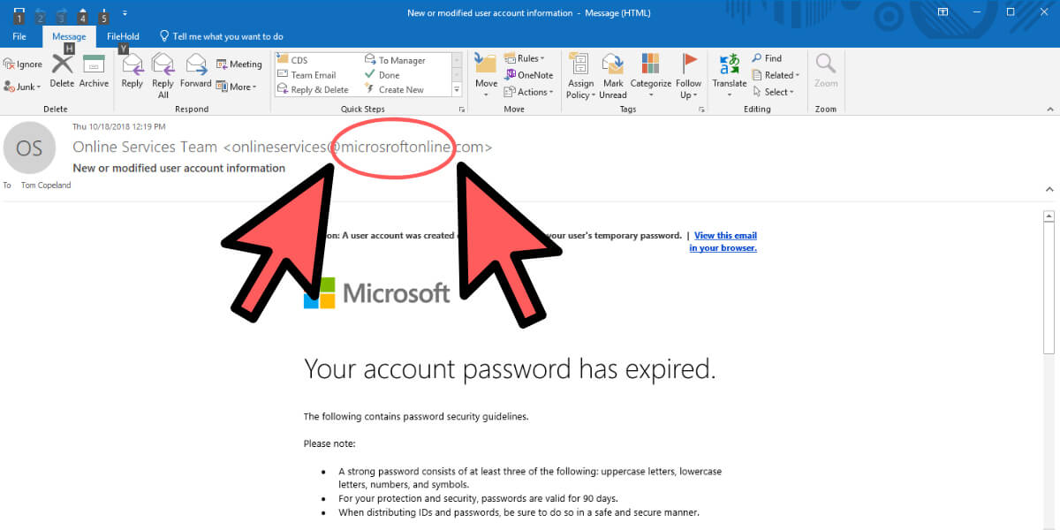
Task: Open the Move folder dropdown
Action: pyautogui.click(x=487, y=76)
